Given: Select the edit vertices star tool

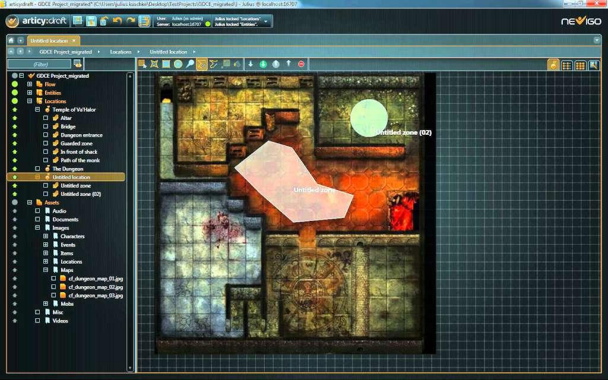Looking at the screenshot, I should pos(154,64).
